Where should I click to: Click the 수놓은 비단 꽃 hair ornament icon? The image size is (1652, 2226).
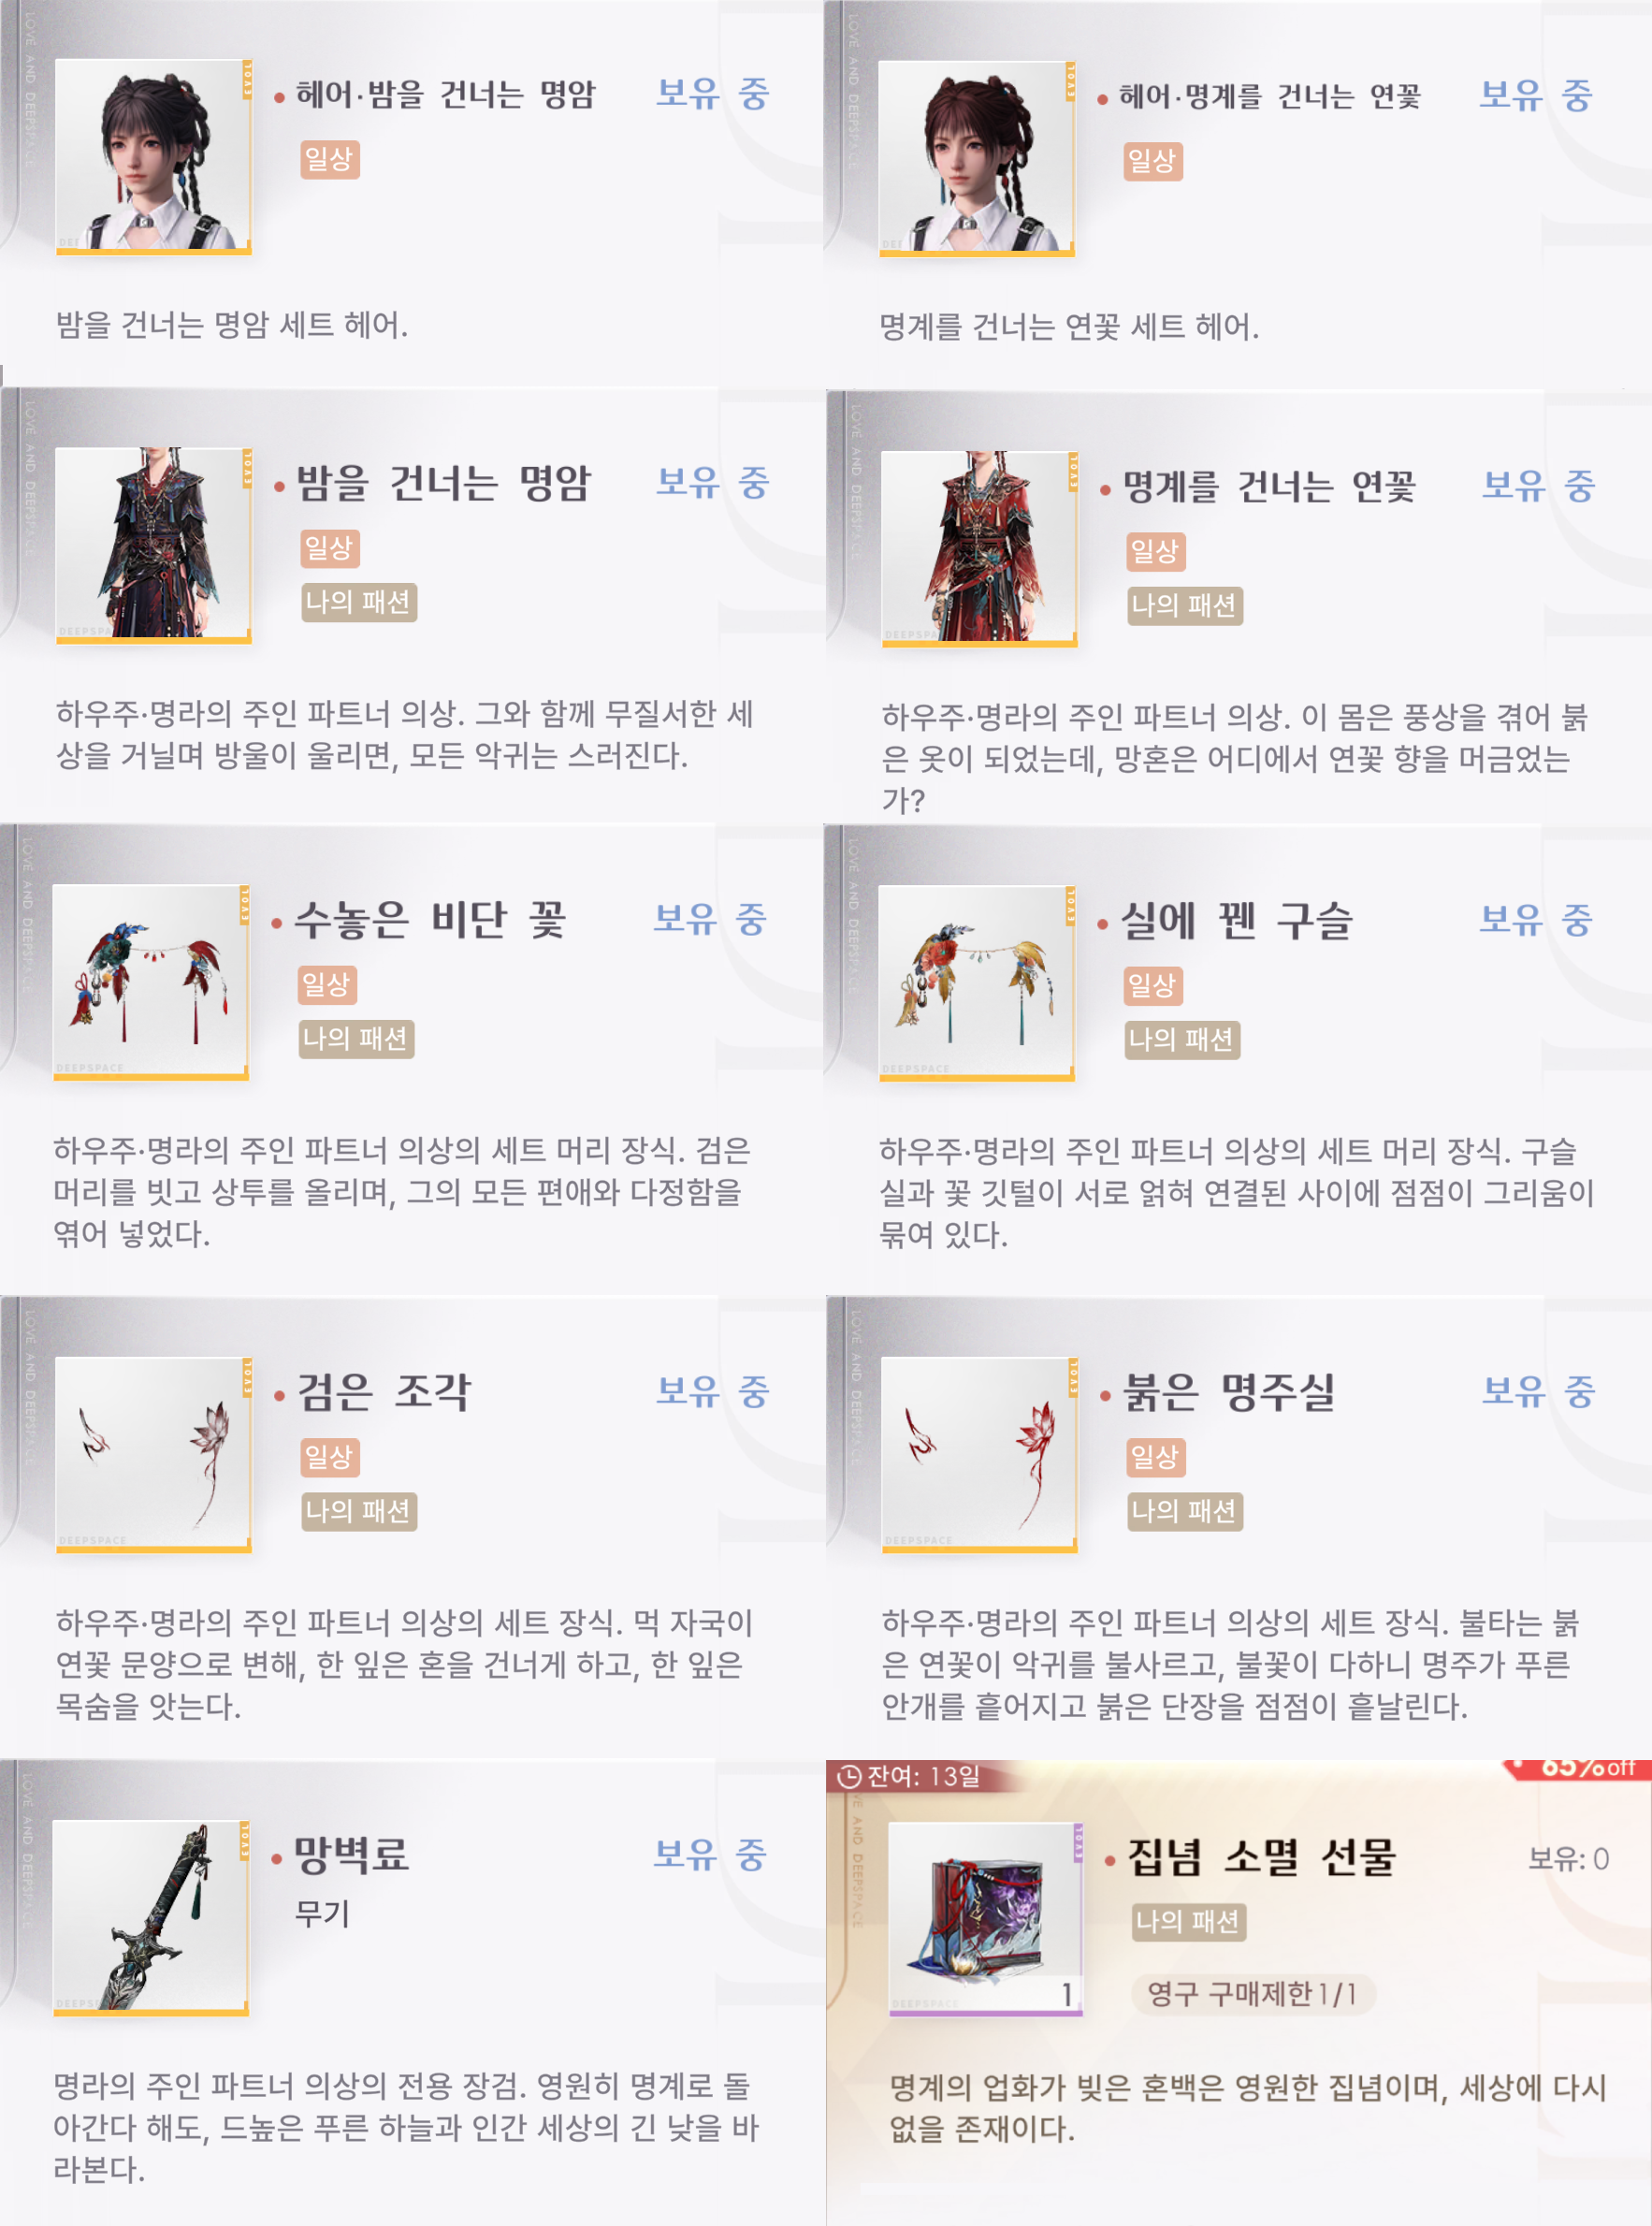[151, 982]
